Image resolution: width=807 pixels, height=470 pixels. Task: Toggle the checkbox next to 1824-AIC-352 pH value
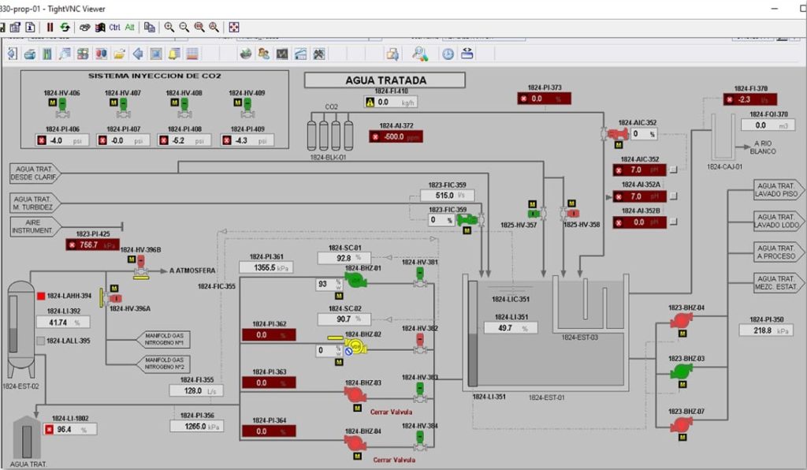(x=674, y=170)
